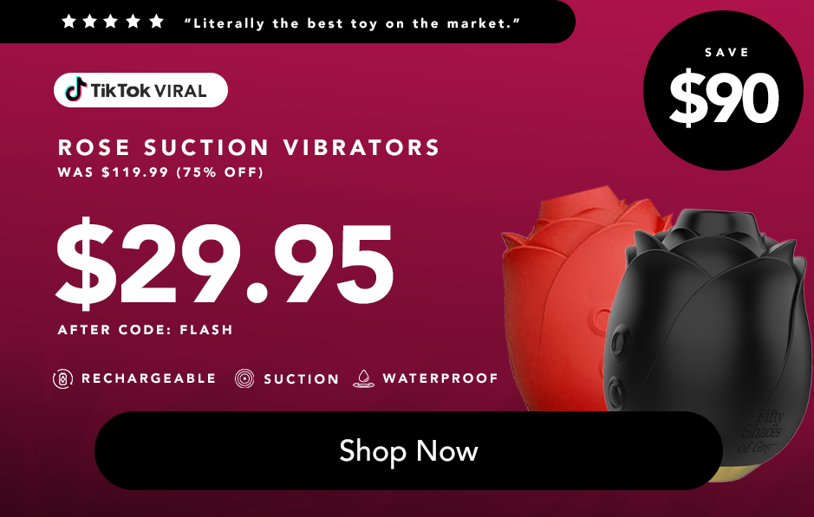The height and width of the screenshot is (517, 814).
Task: Click the TikTok logo icon
Action: (75, 89)
